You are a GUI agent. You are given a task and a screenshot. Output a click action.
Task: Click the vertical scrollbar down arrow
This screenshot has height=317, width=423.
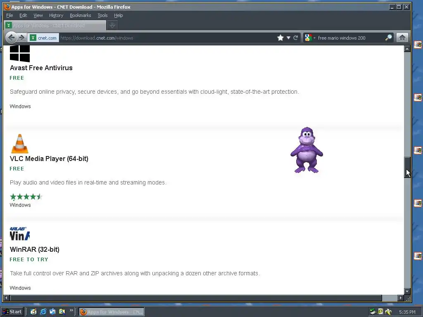[x=407, y=291]
